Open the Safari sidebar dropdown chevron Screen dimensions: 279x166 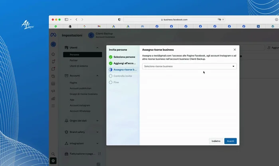[71, 19]
